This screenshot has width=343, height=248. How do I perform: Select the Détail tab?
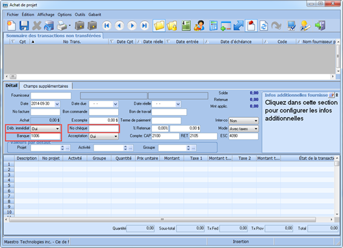pyautogui.click(x=12, y=85)
